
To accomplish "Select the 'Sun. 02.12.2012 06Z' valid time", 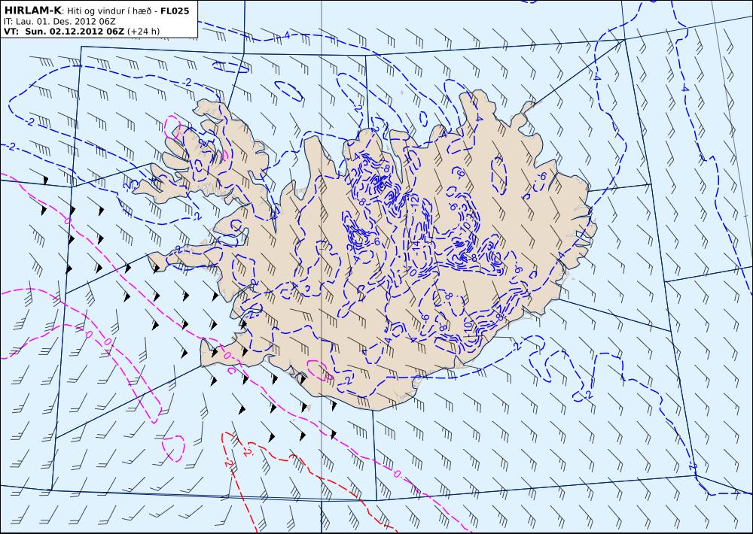I will (x=75, y=32).
